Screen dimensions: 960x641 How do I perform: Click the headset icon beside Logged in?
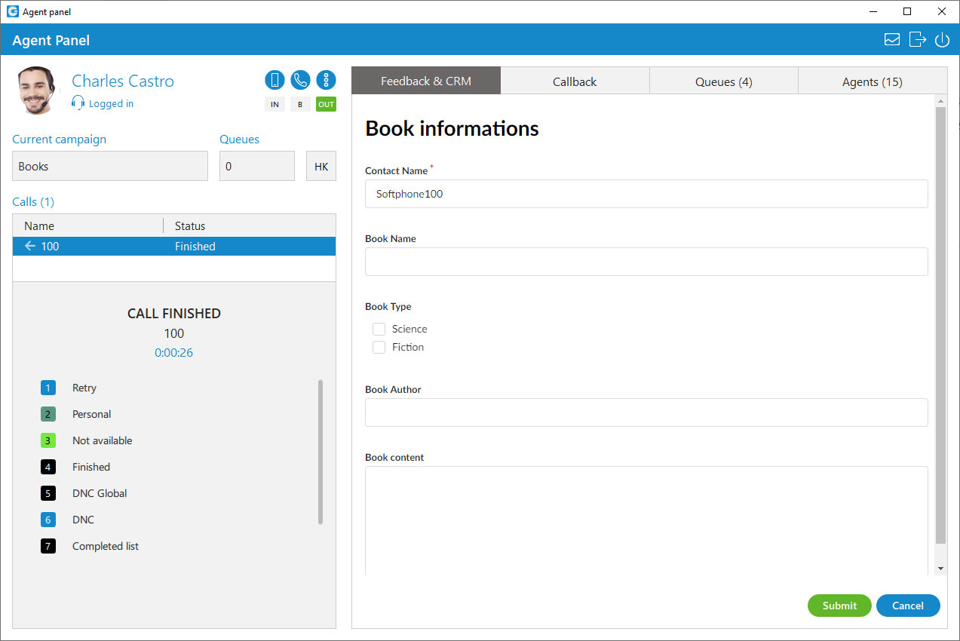click(78, 103)
